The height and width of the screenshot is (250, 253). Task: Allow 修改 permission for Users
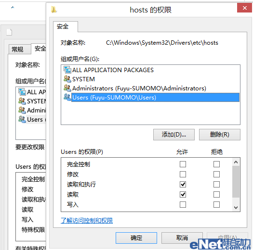183,175
